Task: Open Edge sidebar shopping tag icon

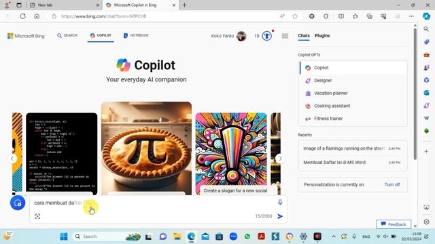Action: 426,42
